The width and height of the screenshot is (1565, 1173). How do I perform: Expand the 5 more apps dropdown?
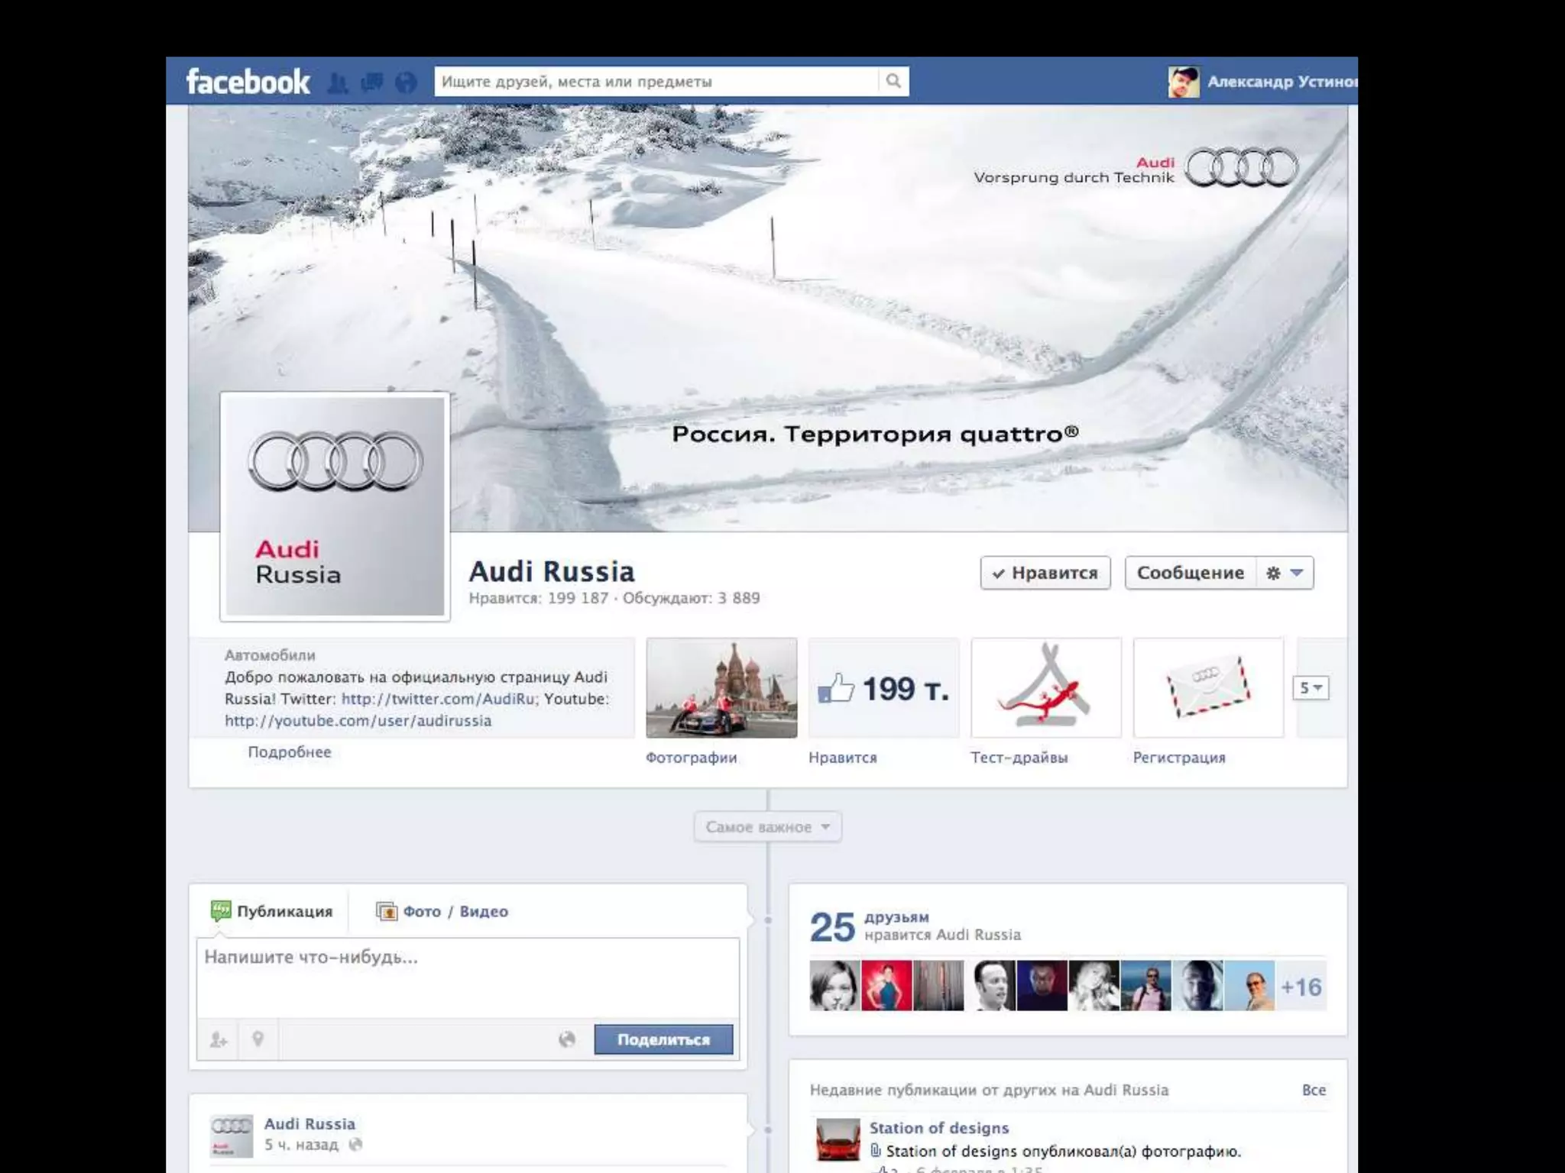1310,688
